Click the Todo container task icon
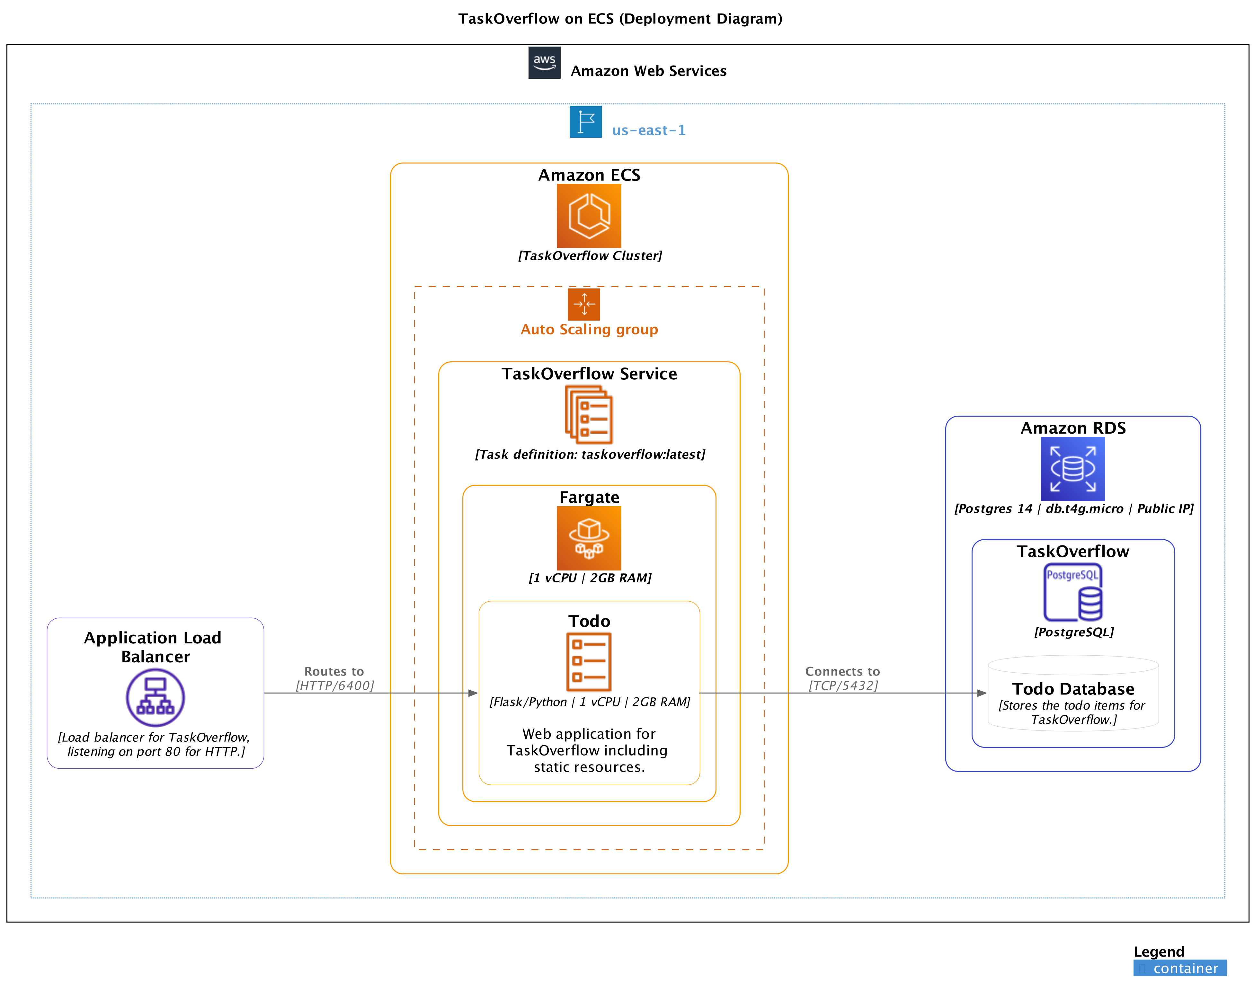 589,662
